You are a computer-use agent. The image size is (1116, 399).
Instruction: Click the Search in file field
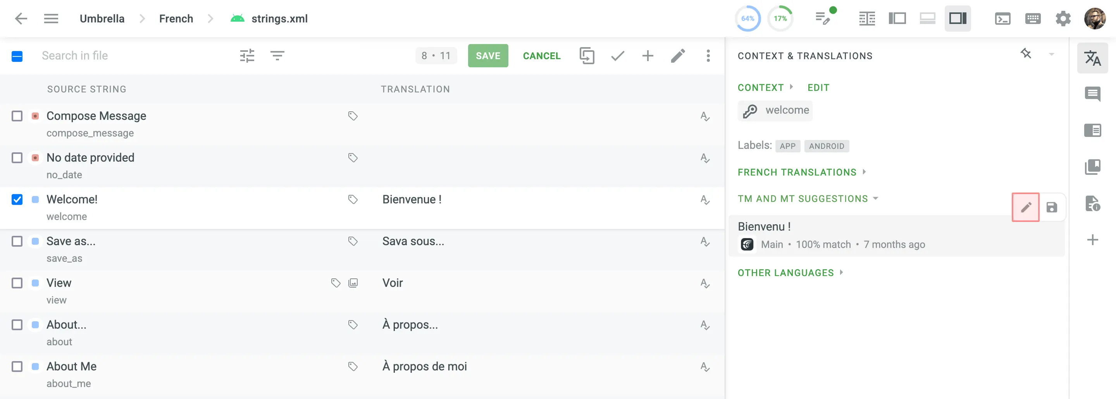[x=130, y=56]
